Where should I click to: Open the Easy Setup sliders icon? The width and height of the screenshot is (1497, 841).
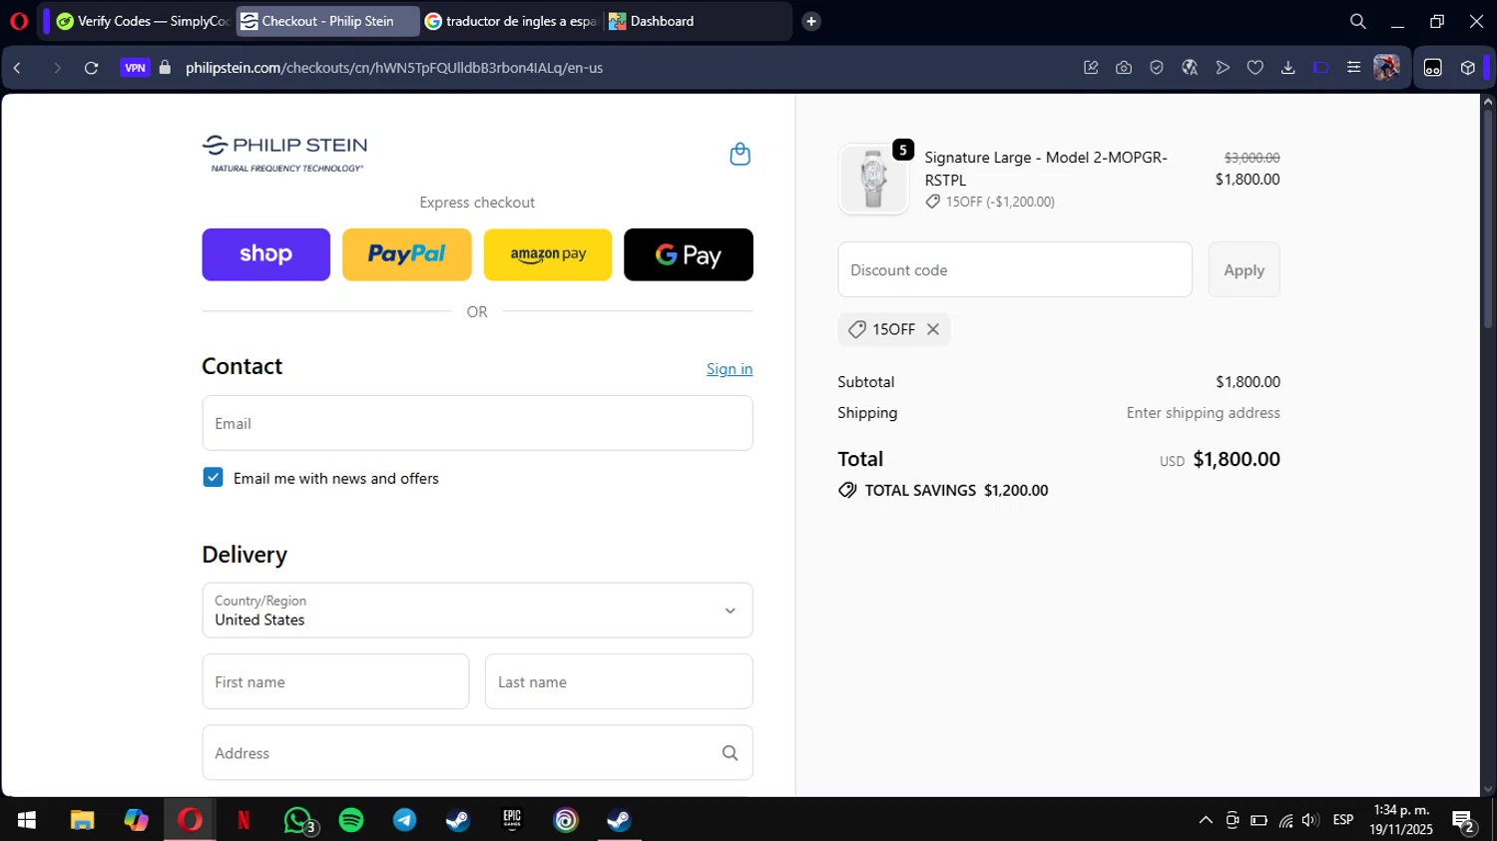tap(1353, 68)
